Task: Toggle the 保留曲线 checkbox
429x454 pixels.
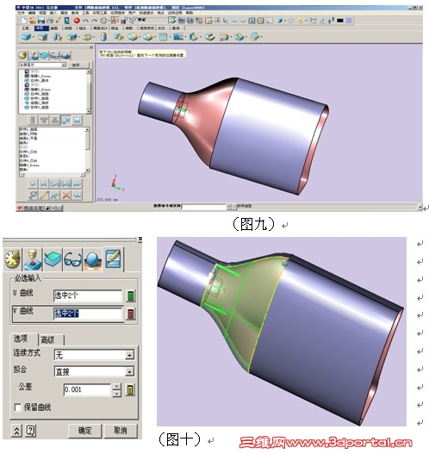Action: tap(17, 407)
